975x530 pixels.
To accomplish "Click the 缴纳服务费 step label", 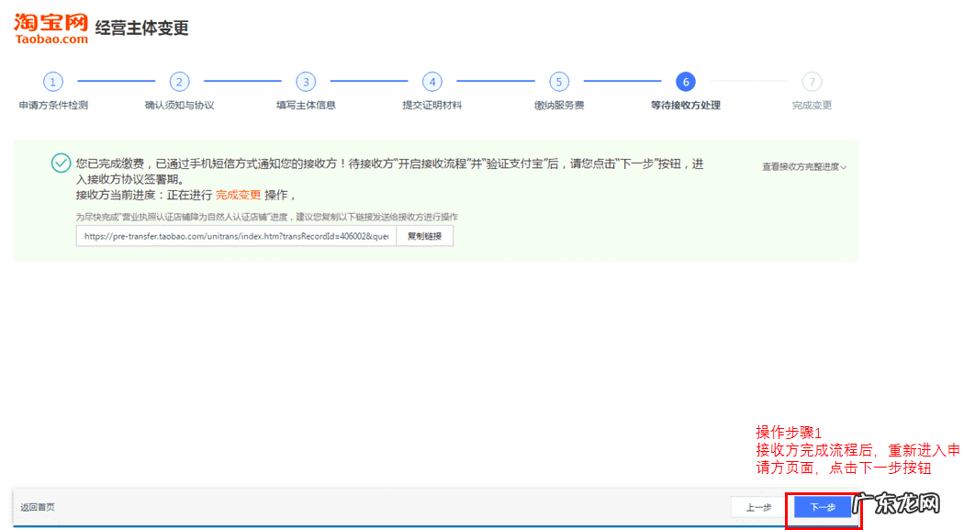I will pos(559,105).
